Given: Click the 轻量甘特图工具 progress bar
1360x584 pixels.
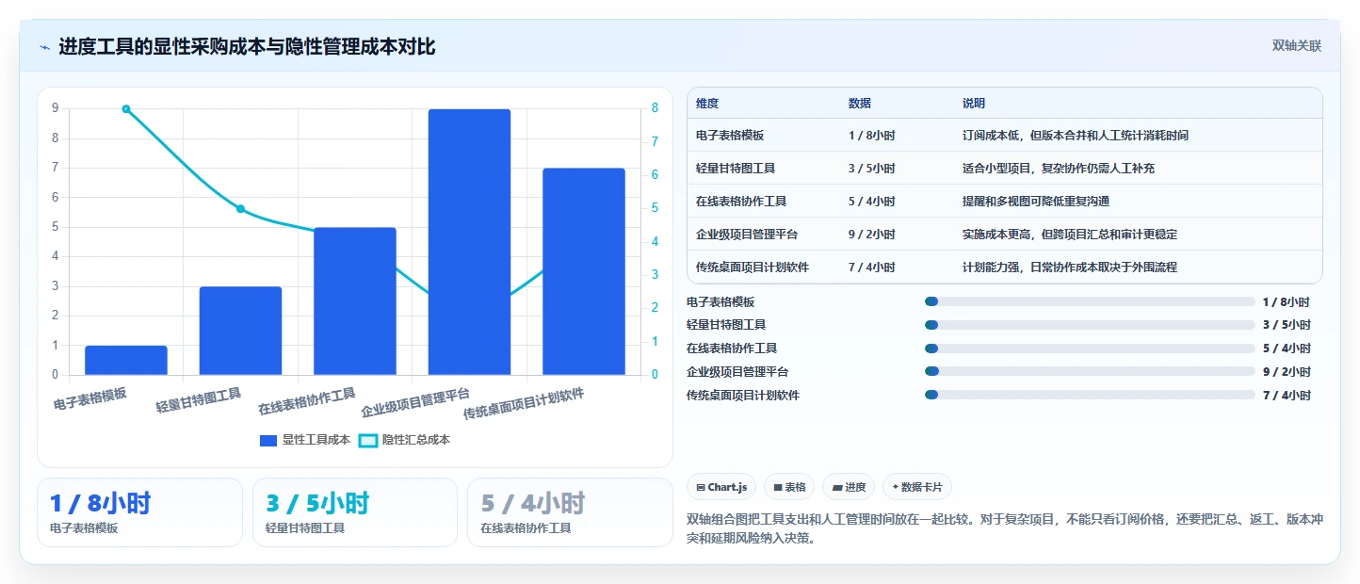Looking at the screenshot, I should pyautogui.click(x=1090, y=325).
